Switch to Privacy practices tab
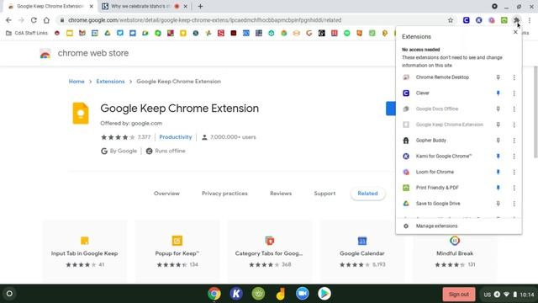538x303 pixels. (x=224, y=194)
